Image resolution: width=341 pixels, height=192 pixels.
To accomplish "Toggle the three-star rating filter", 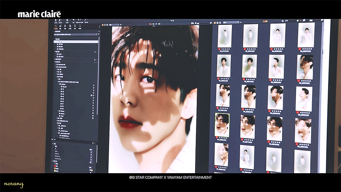I will pyautogui.click(x=57, y=154).
